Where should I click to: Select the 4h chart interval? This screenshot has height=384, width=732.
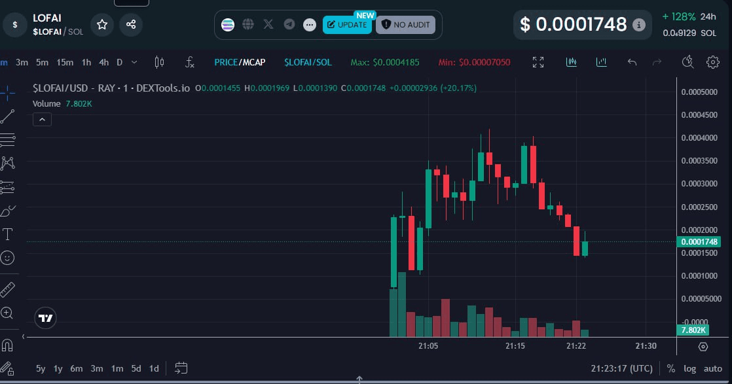coord(103,62)
